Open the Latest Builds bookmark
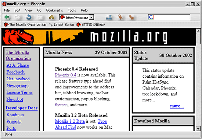202x139 pixels. pyautogui.click(x=61, y=25)
